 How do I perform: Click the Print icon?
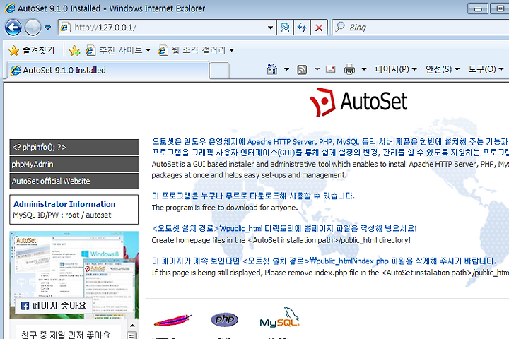pyautogui.click(x=349, y=69)
